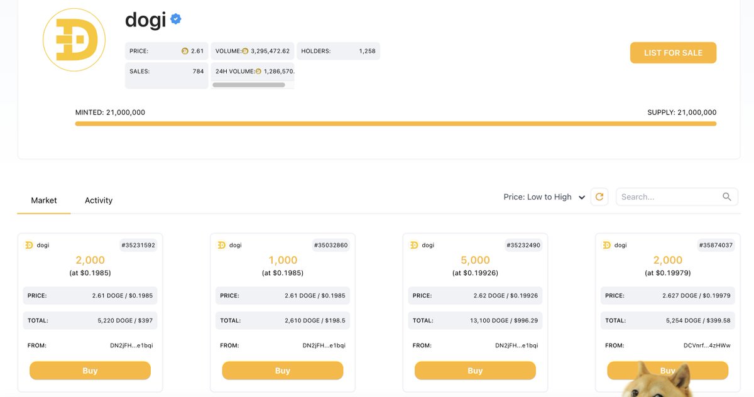Image resolution: width=754 pixels, height=397 pixels.
Task: Click the magnifier icon in the search box
Action: (x=727, y=197)
